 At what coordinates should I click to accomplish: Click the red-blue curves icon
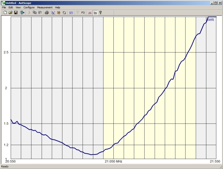click(90, 12)
